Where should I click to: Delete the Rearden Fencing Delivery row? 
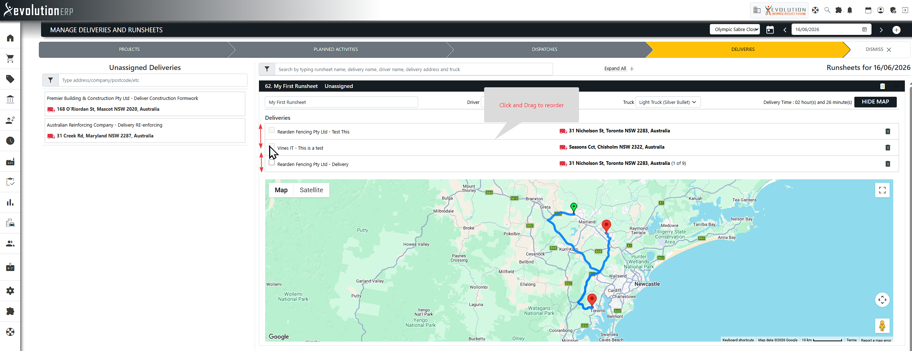888,164
